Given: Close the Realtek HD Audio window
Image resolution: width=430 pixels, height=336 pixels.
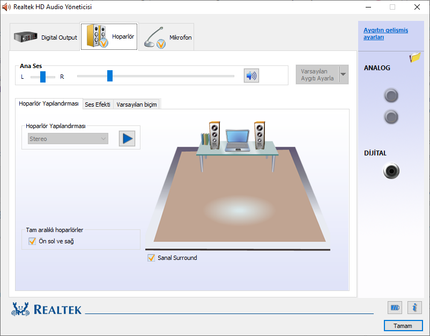Looking at the screenshot, I should click(417, 7).
